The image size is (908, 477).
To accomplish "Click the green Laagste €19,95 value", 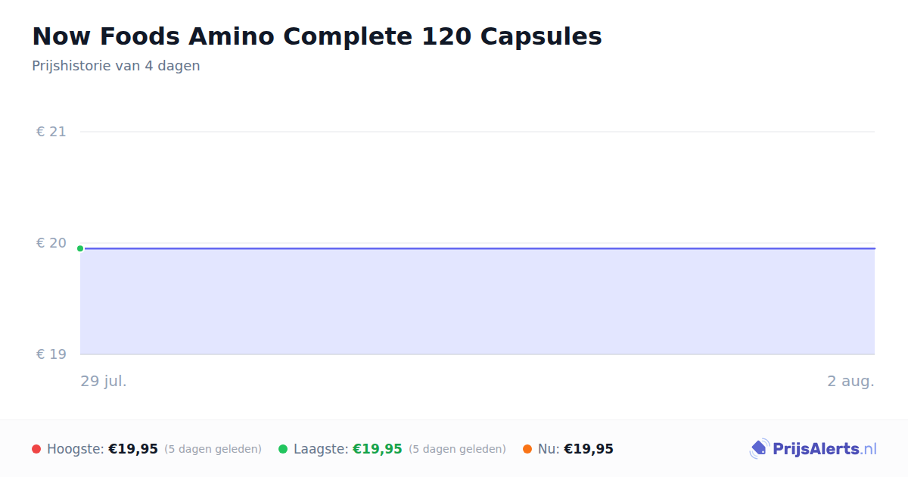I will click(x=378, y=449).
